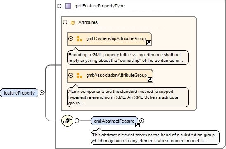Collapse the gml:FeaturePropertyType box
The image size is (226, 149).
59,6
